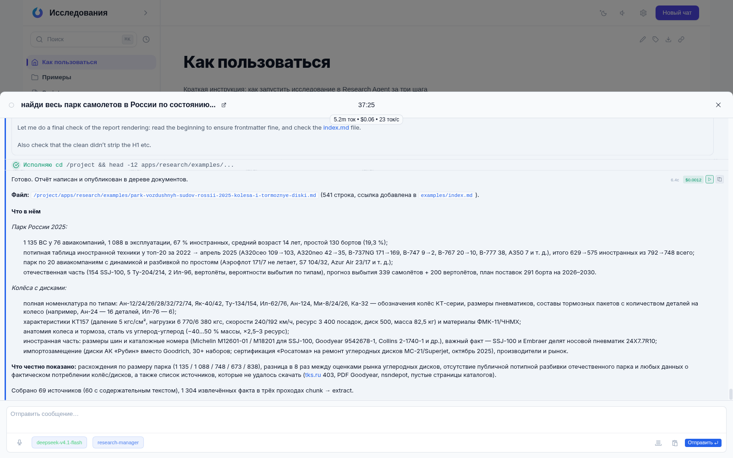Image resolution: width=733 pixels, height=458 pixels.
Task: Click the clipboard icon next to Отправить
Action: point(675,443)
